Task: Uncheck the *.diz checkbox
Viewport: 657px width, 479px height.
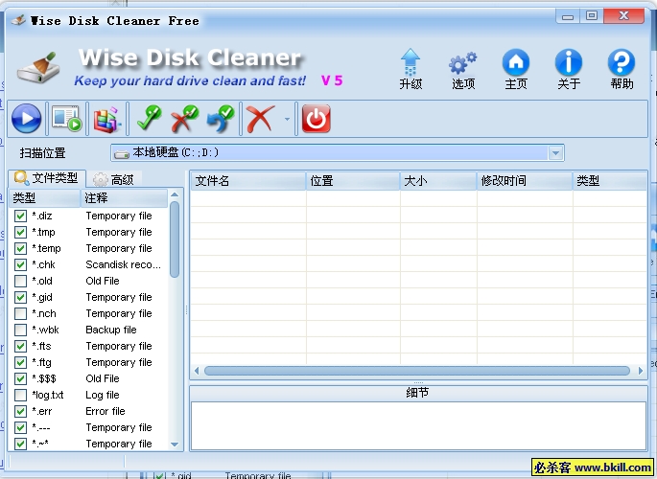Action: point(20,216)
